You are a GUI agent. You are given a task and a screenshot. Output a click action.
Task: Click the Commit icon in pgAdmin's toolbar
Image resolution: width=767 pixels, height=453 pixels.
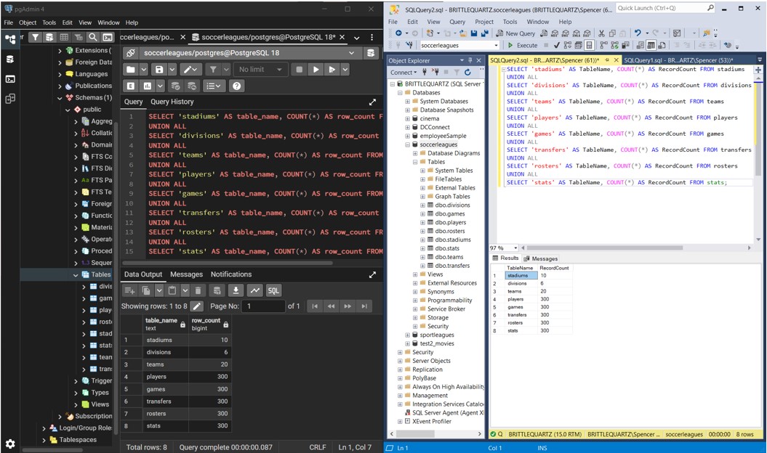(x=175, y=86)
